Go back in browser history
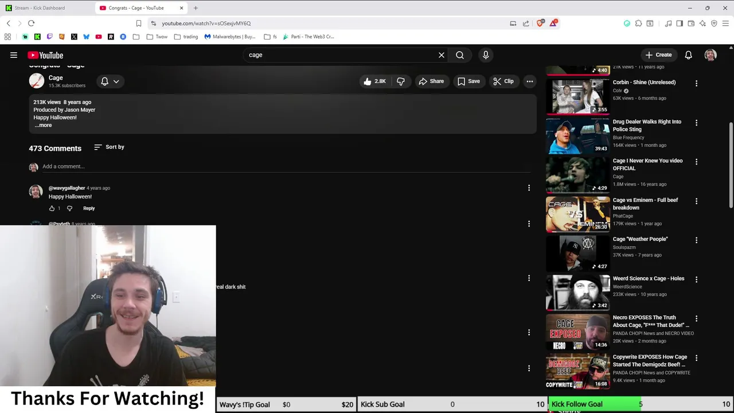Viewport: 734px width, 413px height. pos(9,24)
